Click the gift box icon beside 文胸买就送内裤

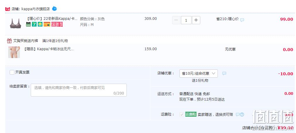pos(9,41)
